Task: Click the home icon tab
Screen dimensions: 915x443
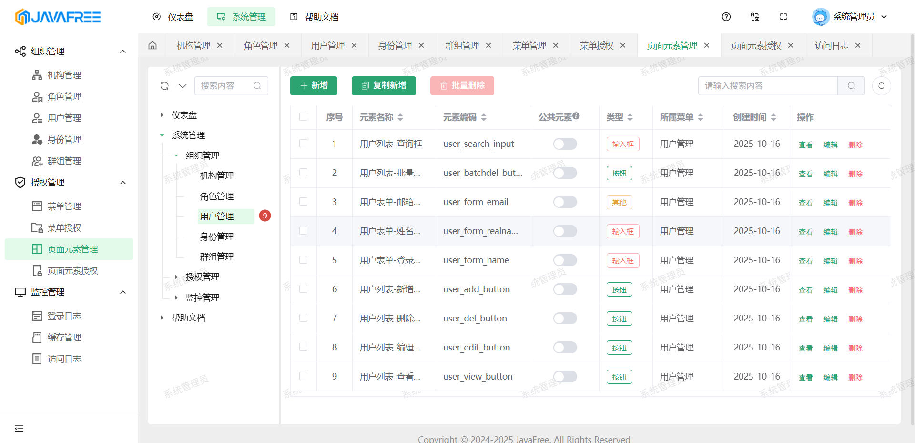Action: tap(152, 45)
